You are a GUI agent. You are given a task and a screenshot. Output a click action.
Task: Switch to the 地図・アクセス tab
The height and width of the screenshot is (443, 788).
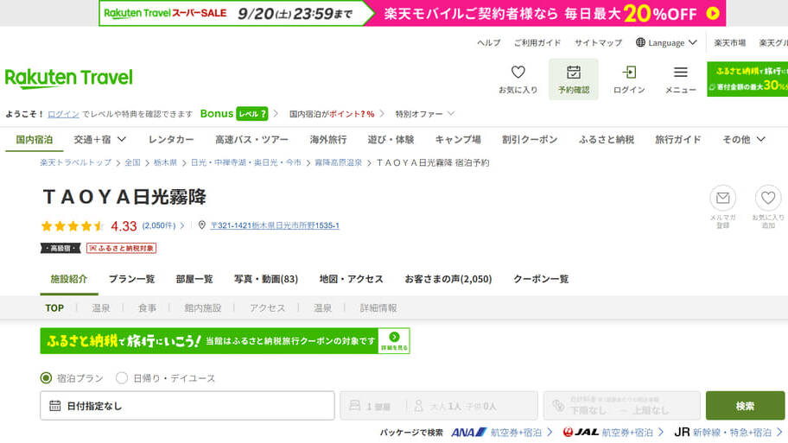(x=352, y=279)
